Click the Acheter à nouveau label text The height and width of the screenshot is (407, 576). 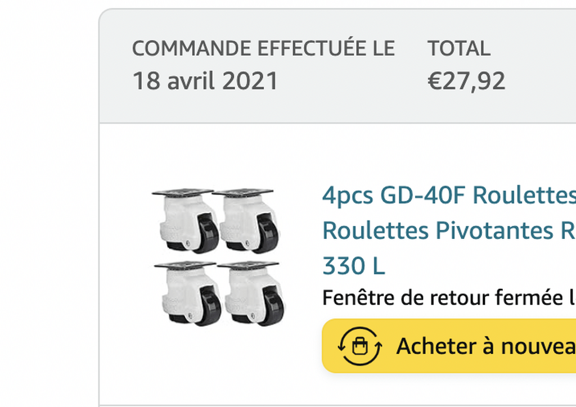tap(486, 346)
